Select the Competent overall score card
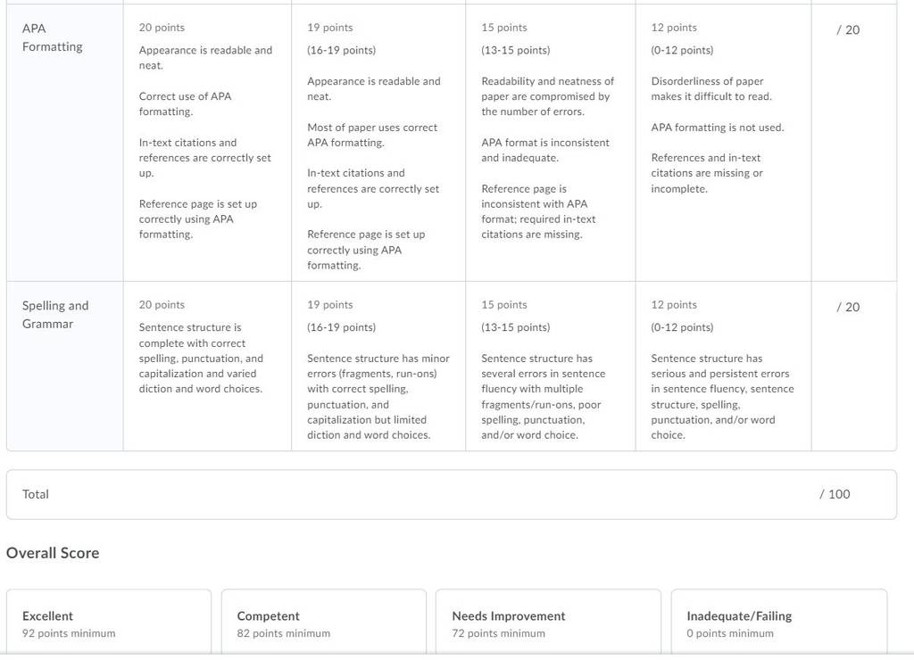Screen dimensions: 914x660 pos(323,623)
